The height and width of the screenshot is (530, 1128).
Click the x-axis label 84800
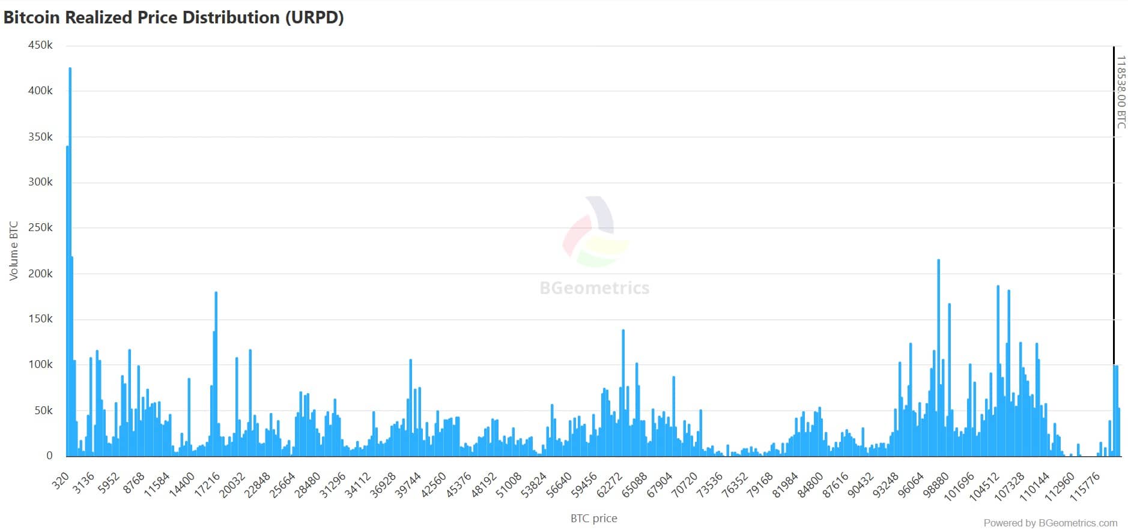[x=810, y=485]
